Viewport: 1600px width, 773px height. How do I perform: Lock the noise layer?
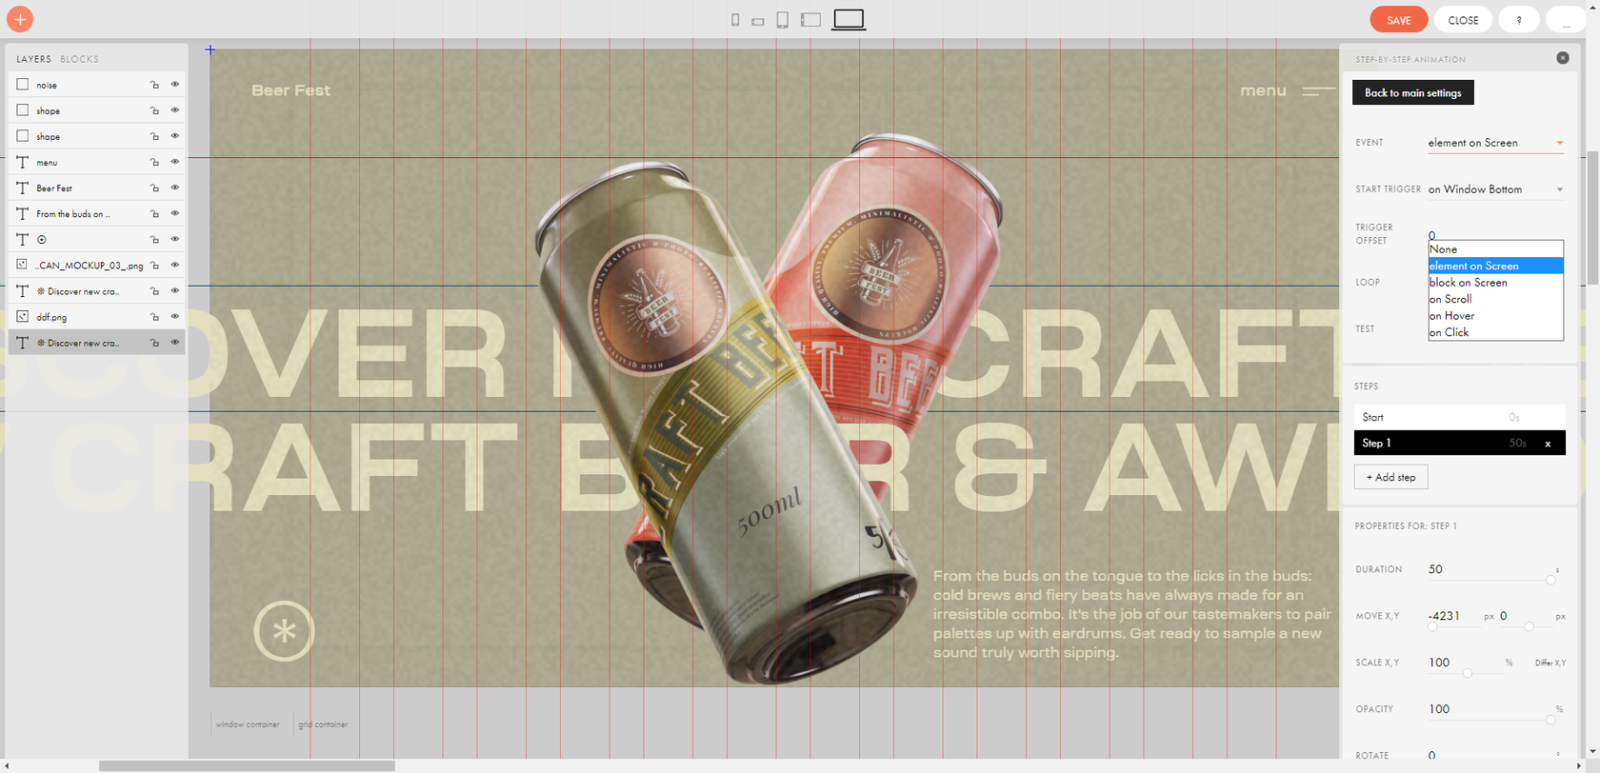tap(154, 85)
